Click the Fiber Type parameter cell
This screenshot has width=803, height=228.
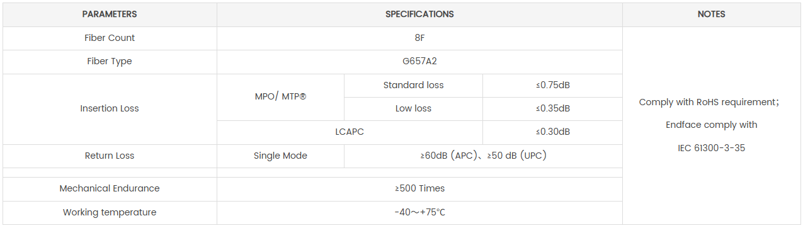point(110,62)
